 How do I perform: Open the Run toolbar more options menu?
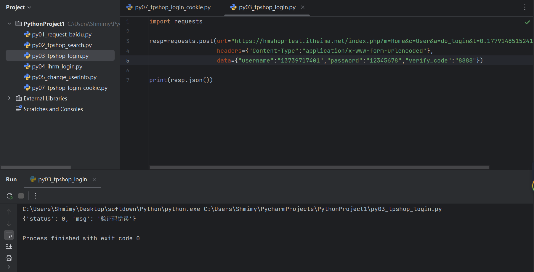pos(36,196)
